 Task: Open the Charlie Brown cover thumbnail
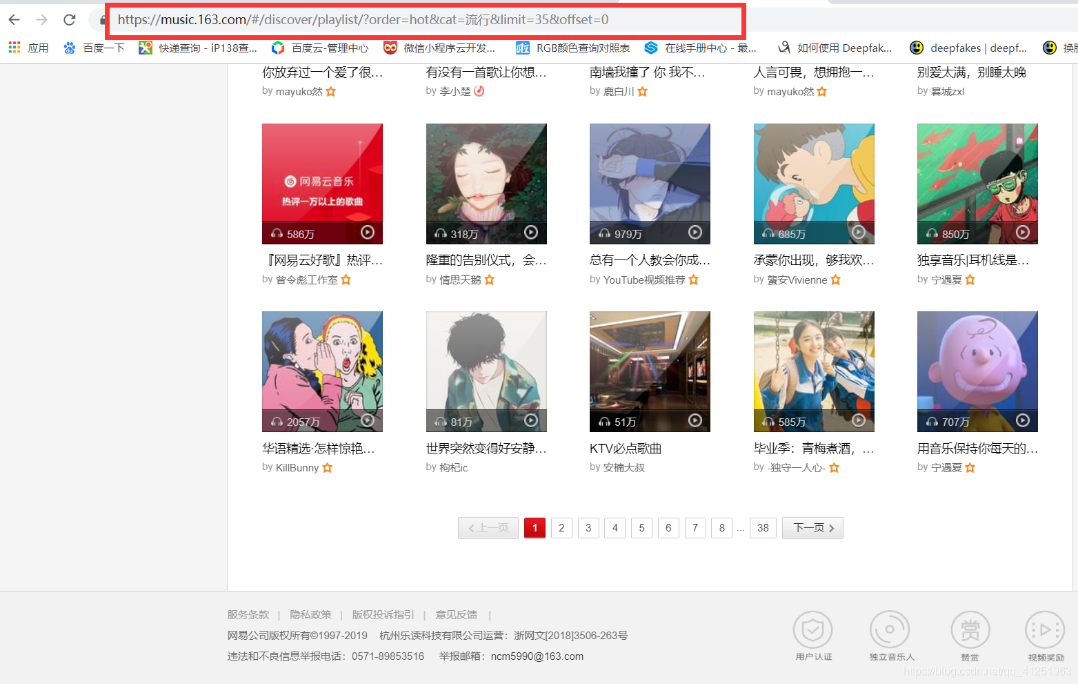pos(977,371)
